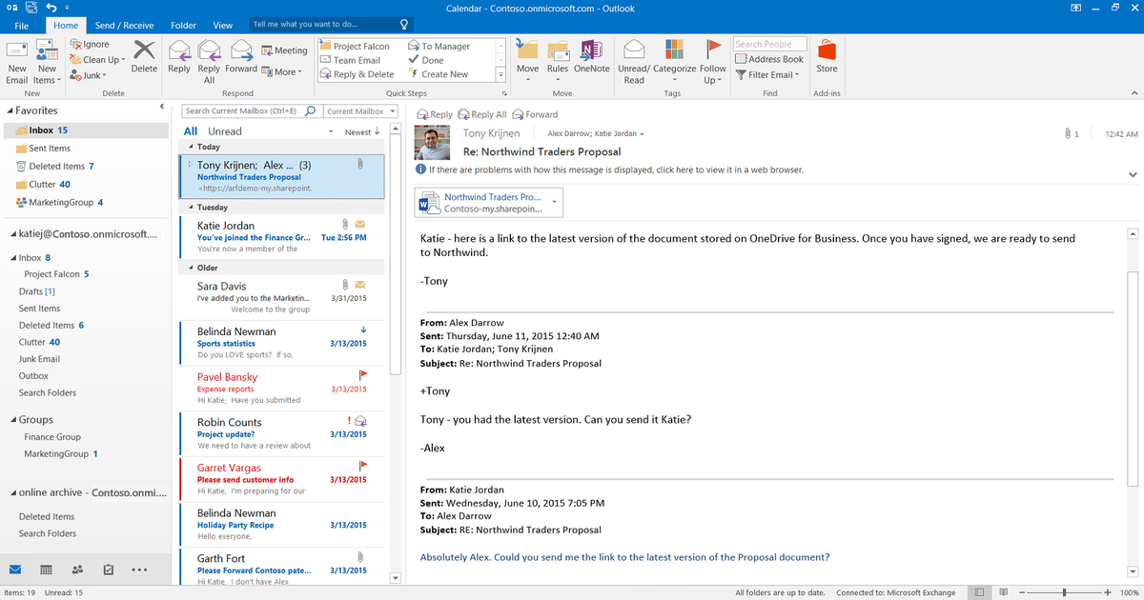The width and height of the screenshot is (1144, 600).
Task: Toggle the flag on Pavel Bansky's message
Action: tap(362, 375)
